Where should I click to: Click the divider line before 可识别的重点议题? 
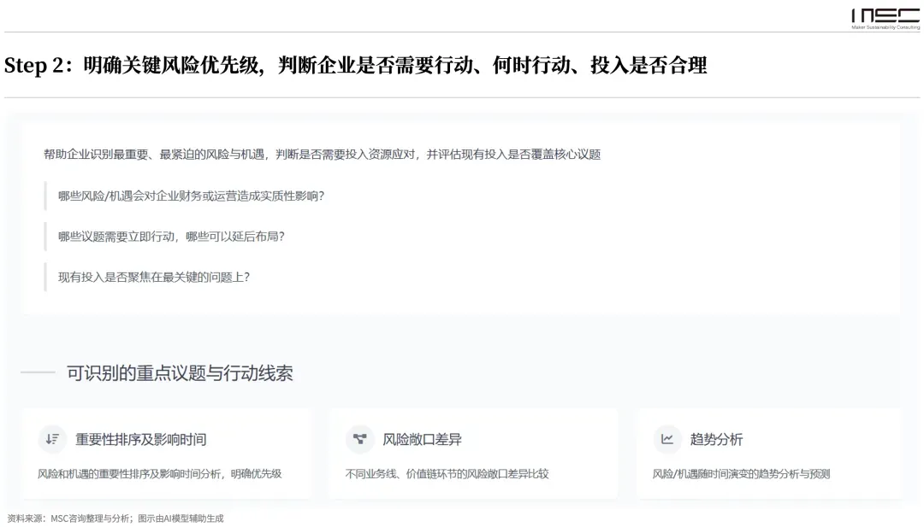[38, 373]
